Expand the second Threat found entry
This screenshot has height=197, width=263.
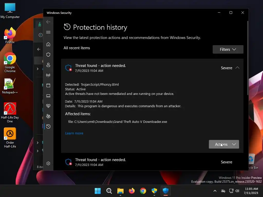point(152,162)
